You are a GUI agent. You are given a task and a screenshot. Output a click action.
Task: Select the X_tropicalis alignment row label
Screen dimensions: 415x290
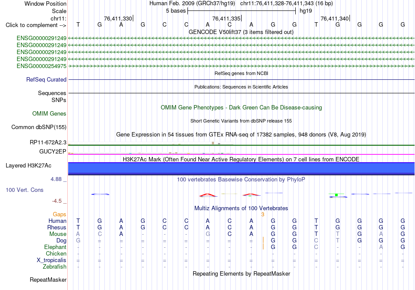click(52, 260)
